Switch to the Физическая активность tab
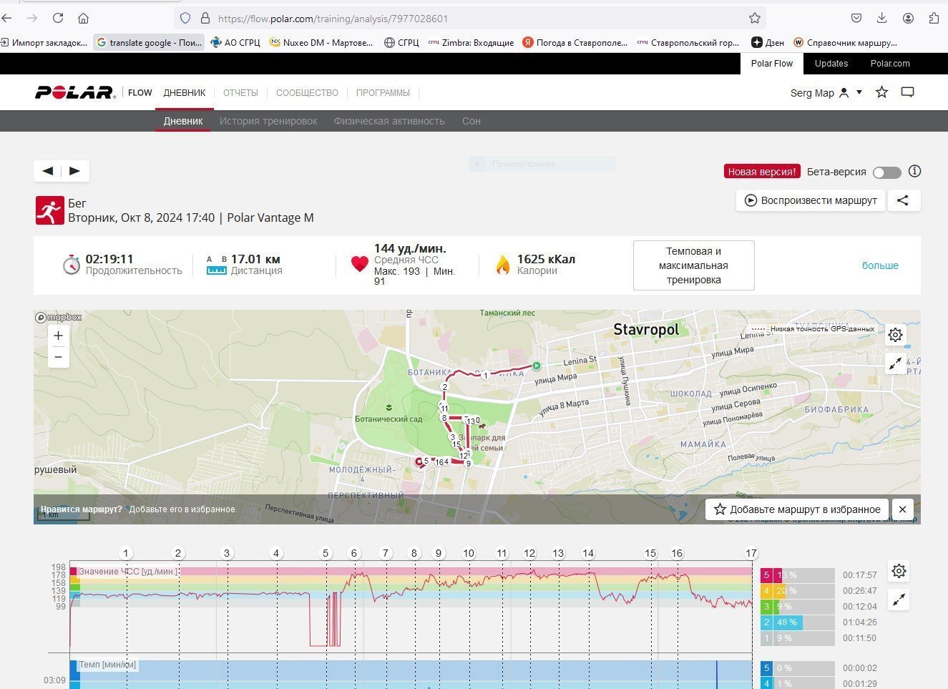This screenshot has height=689, width=948. pyautogui.click(x=389, y=121)
